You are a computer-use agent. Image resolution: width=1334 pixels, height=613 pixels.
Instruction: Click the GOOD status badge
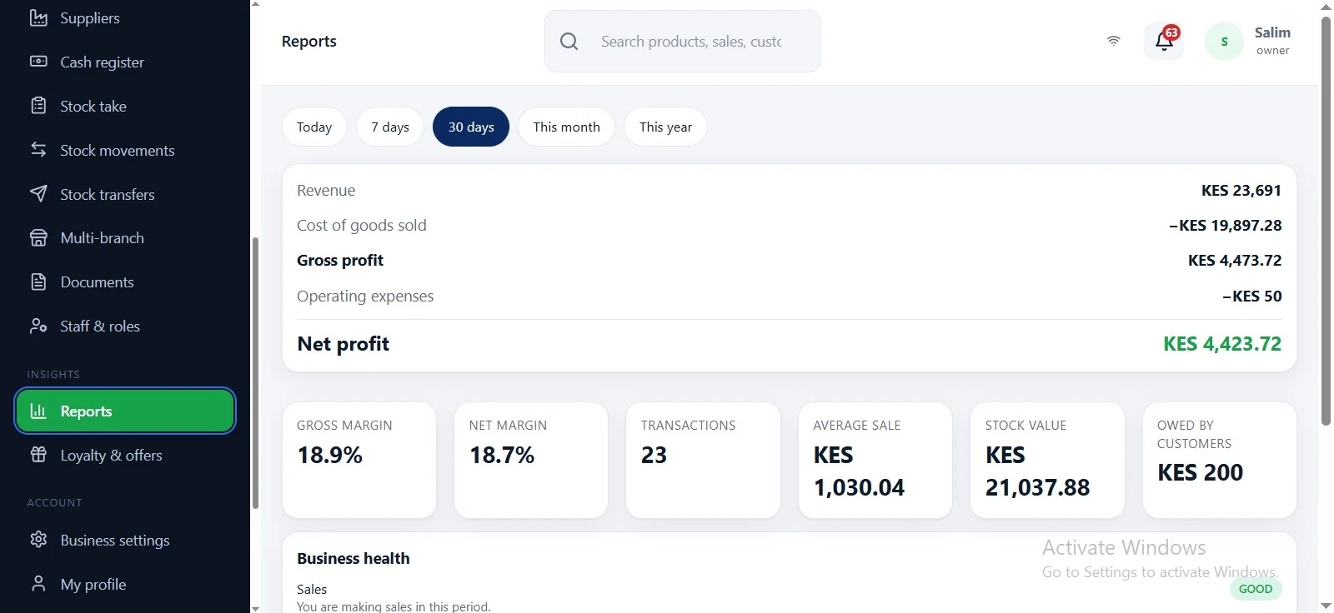[x=1255, y=589]
